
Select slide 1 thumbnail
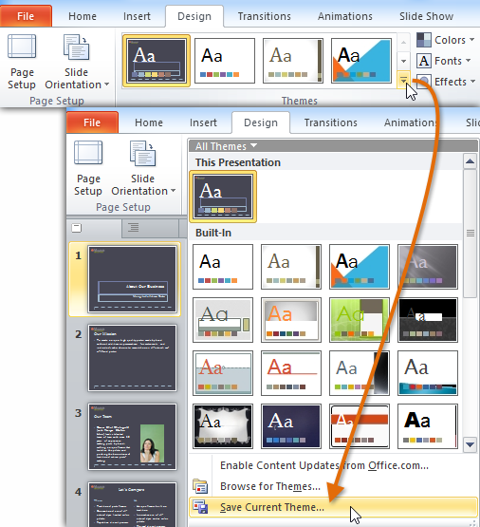pos(132,279)
